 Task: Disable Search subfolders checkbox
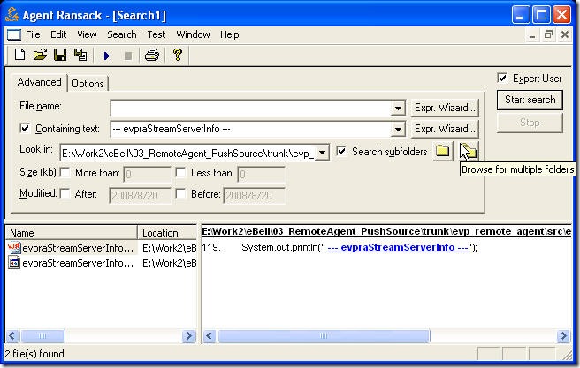[341, 151]
